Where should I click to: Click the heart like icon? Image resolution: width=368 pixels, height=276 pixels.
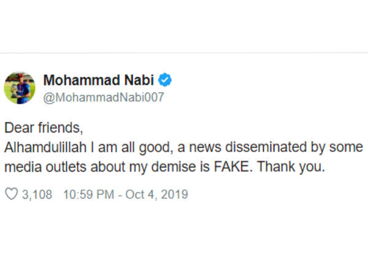coord(11,195)
